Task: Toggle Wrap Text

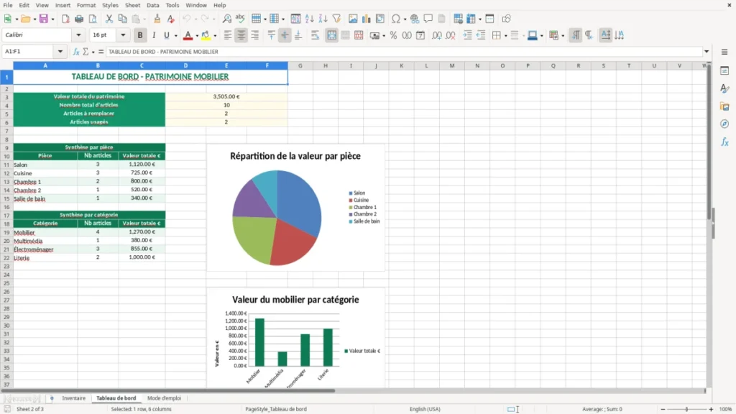Action: pos(315,35)
